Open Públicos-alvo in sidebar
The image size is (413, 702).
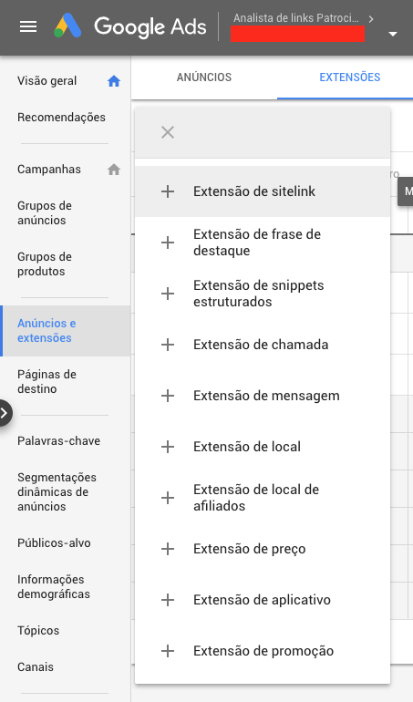click(x=54, y=543)
